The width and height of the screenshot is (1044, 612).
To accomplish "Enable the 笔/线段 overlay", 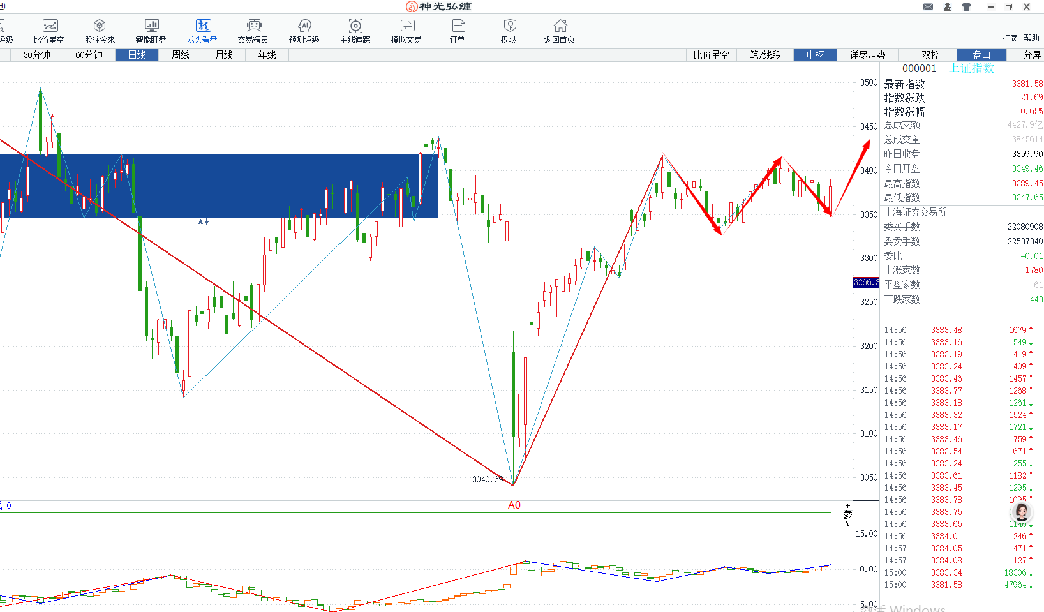I will 765,55.
